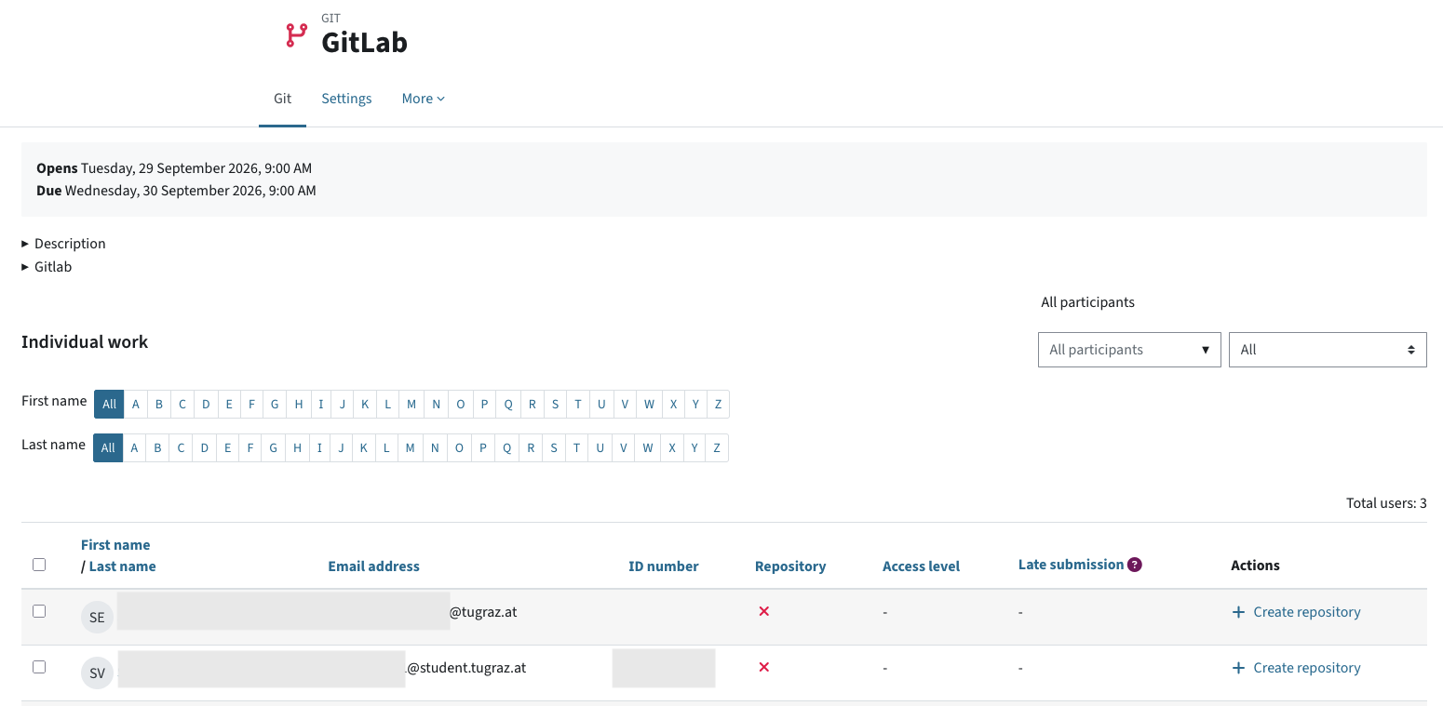The height and width of the screenshot is (706, 1443).
Task: Switch to the Git tab
Action: [x=283, y=99]
